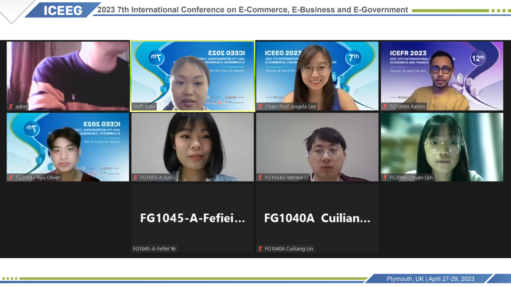Click muted mic icon beside adim
511x287 pixels.
point(11,107)
